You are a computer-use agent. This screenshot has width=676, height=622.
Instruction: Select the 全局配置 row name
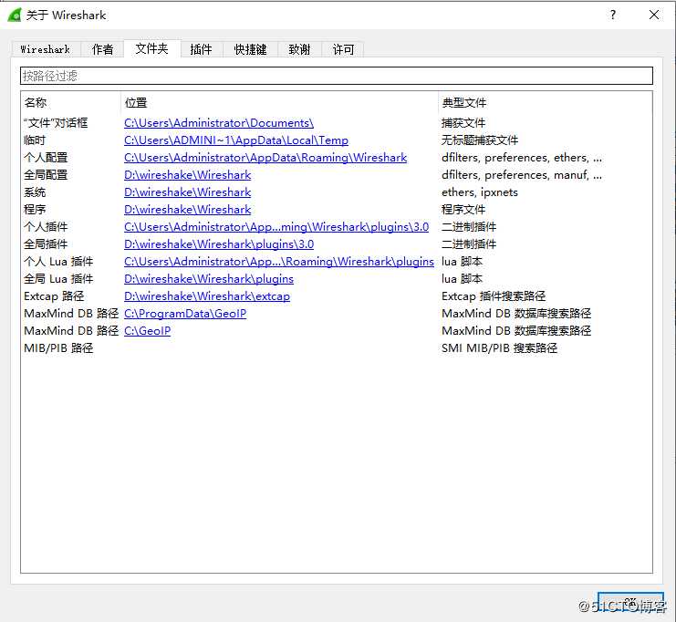click(x=46, y=174)
